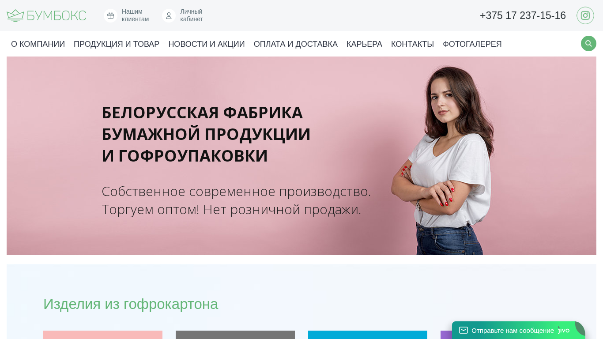Click the gray product card
Image resolution: width=603 pixels, height=339 pixels.
click(235, 335)
